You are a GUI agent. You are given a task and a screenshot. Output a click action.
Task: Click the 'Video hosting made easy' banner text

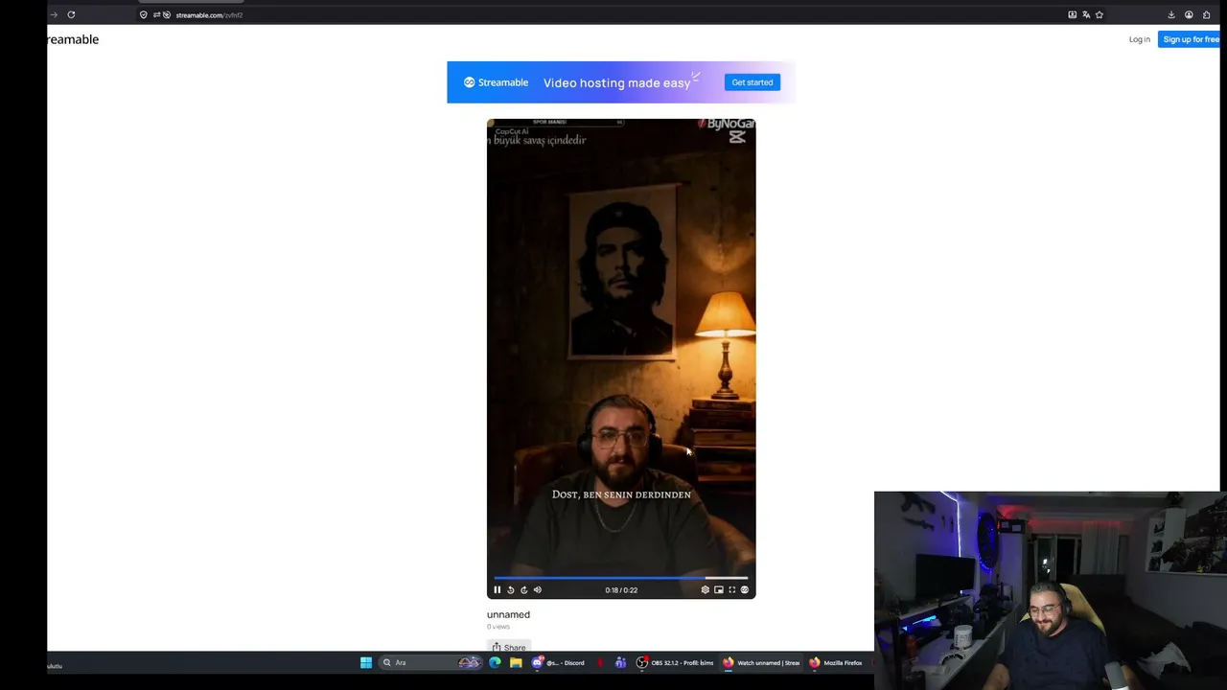(616, 82)
